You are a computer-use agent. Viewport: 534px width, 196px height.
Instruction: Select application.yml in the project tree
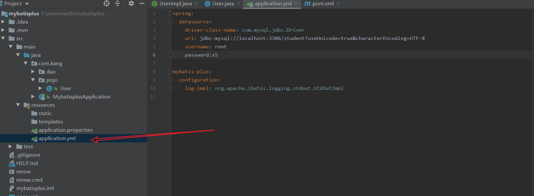pyautogui.click(x=57, y=138)
